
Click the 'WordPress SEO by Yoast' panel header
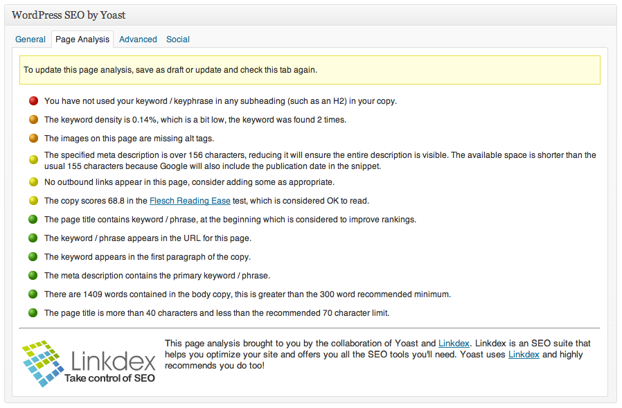[310, 15]
